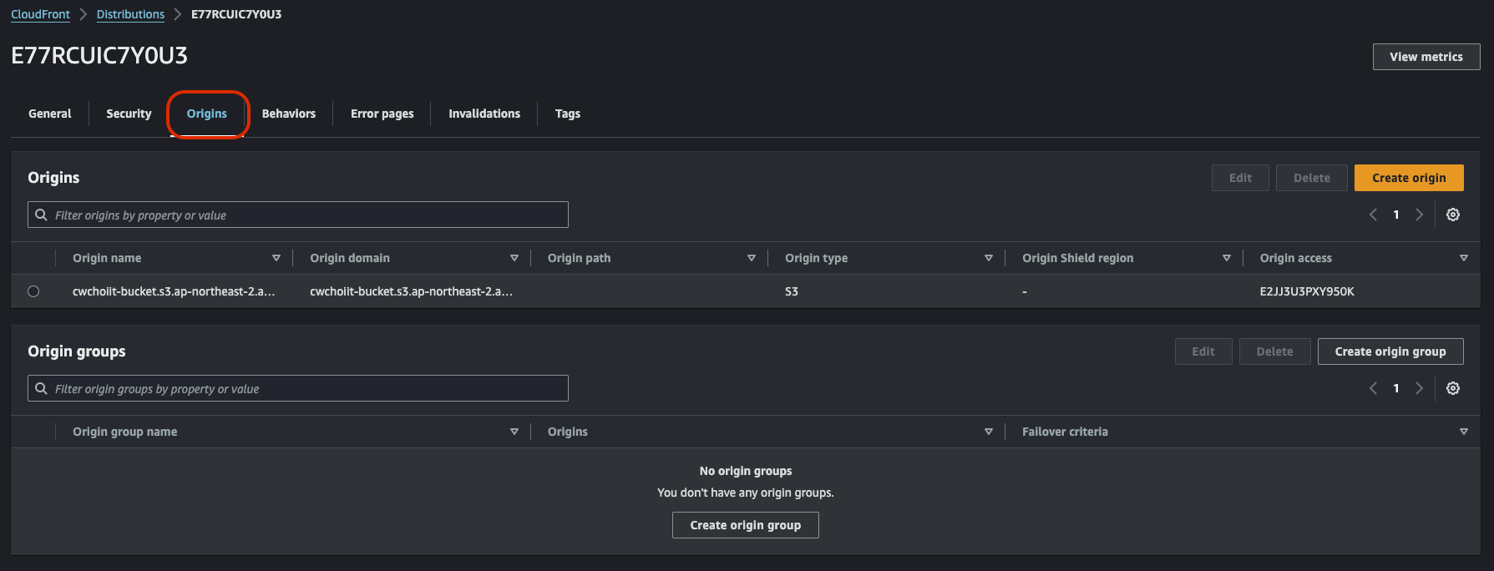This screenshot has height=571, width=1494.
Task: Switch to the General tab
Action: (50, 114)
